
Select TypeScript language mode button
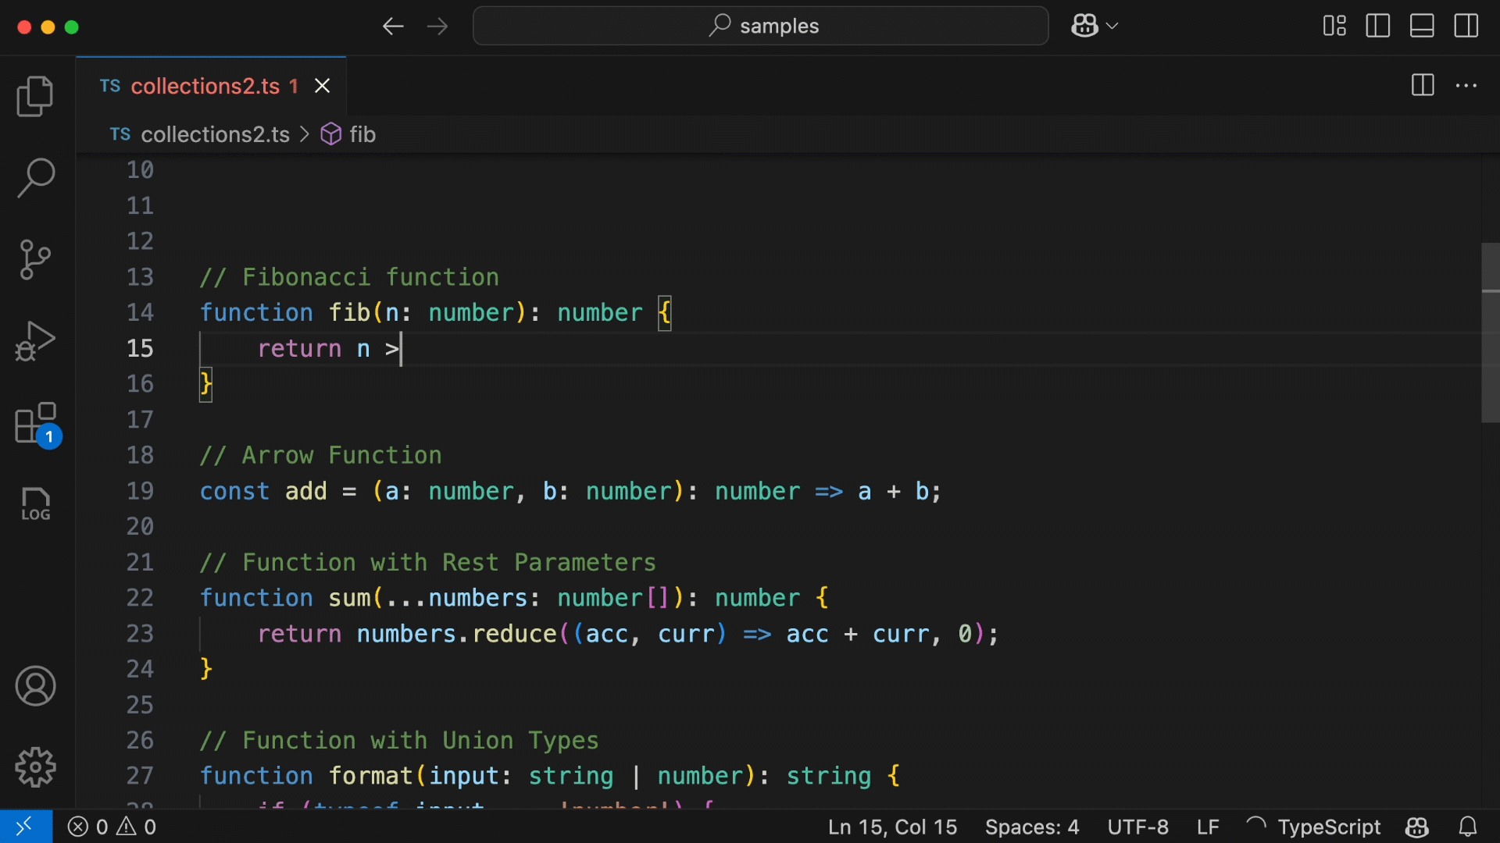click(x=1330, y=826)
